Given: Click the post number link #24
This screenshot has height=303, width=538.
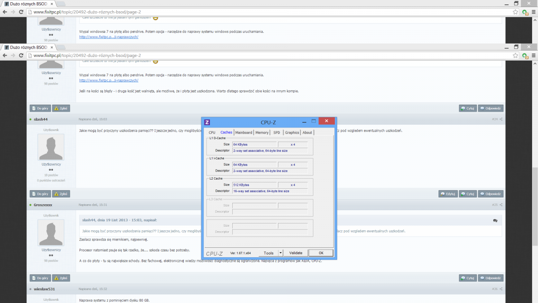Looking at the screenshot, I should coord(495,119).
